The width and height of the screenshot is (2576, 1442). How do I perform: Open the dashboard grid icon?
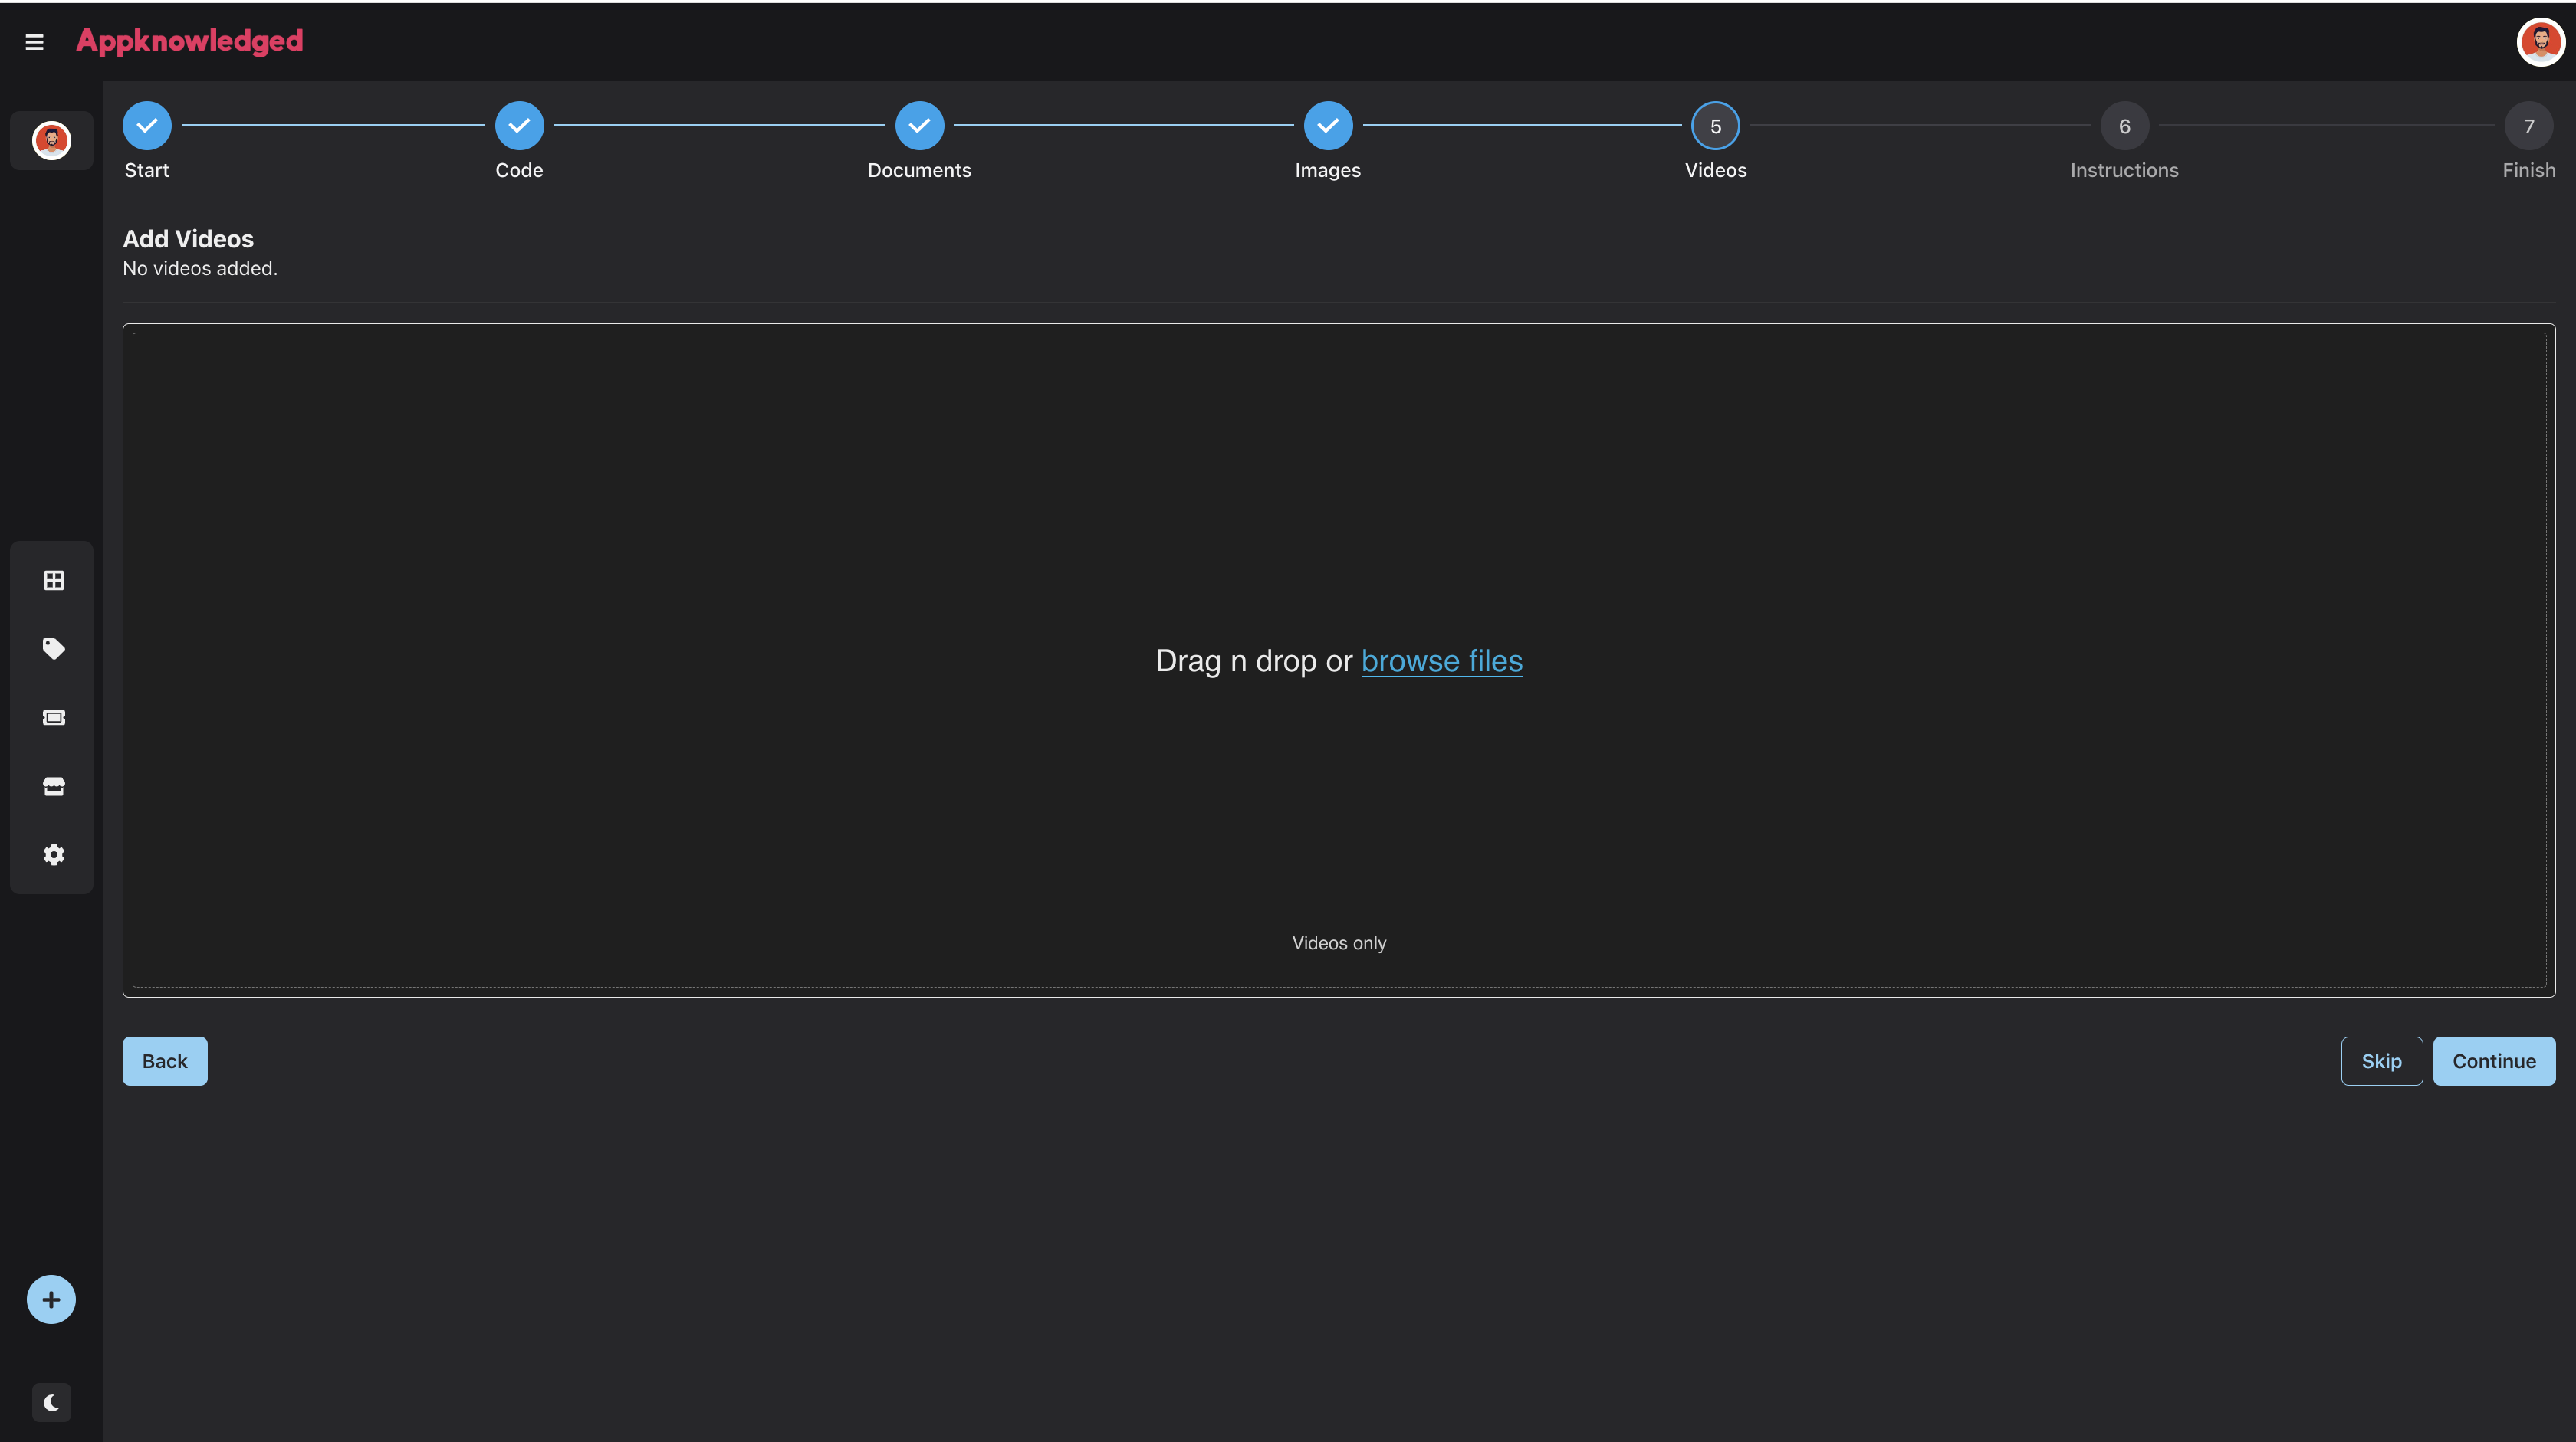[x=54, y=581]
